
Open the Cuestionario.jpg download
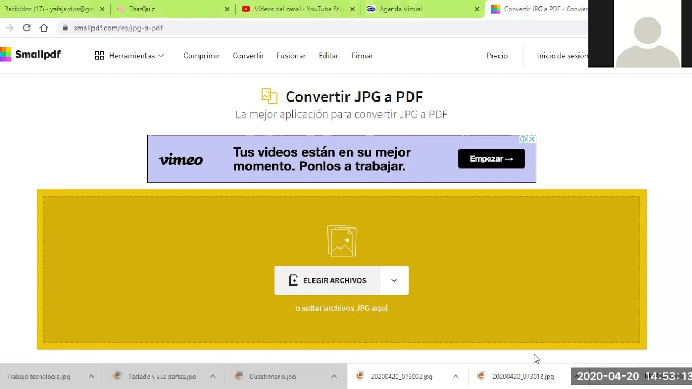[272, 377]
